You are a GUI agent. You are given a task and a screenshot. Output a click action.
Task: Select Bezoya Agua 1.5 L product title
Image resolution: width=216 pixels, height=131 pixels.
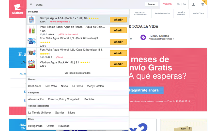pyautogui.click(x=64, y=18)
